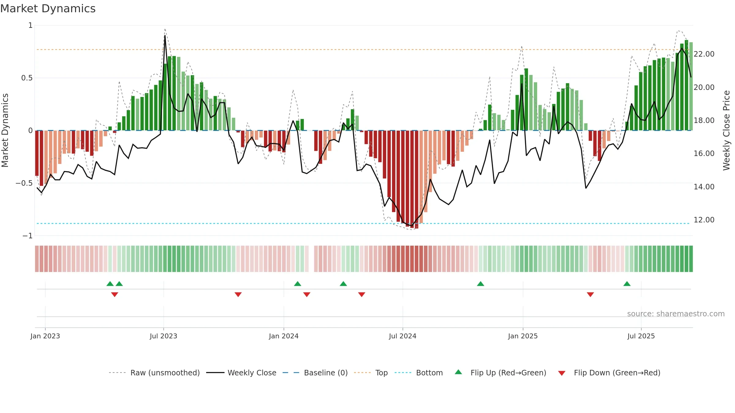Toggle the Bottom legend entry

point(418,373)
